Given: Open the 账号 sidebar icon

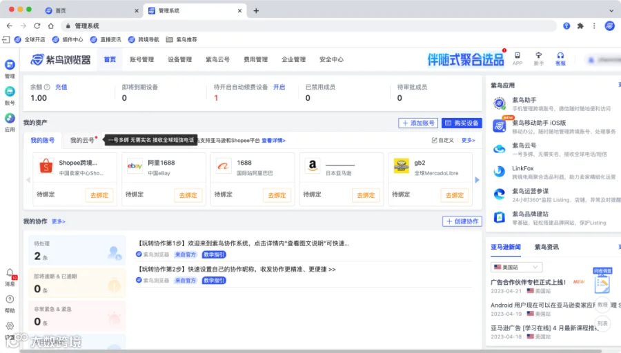Looking at the screenshot, I should tap(10, 92).
